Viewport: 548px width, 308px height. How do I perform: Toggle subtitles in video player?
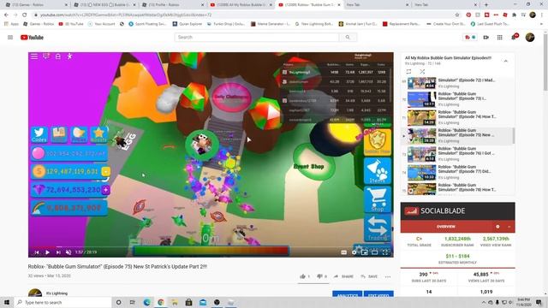click(x=344, y=252)
